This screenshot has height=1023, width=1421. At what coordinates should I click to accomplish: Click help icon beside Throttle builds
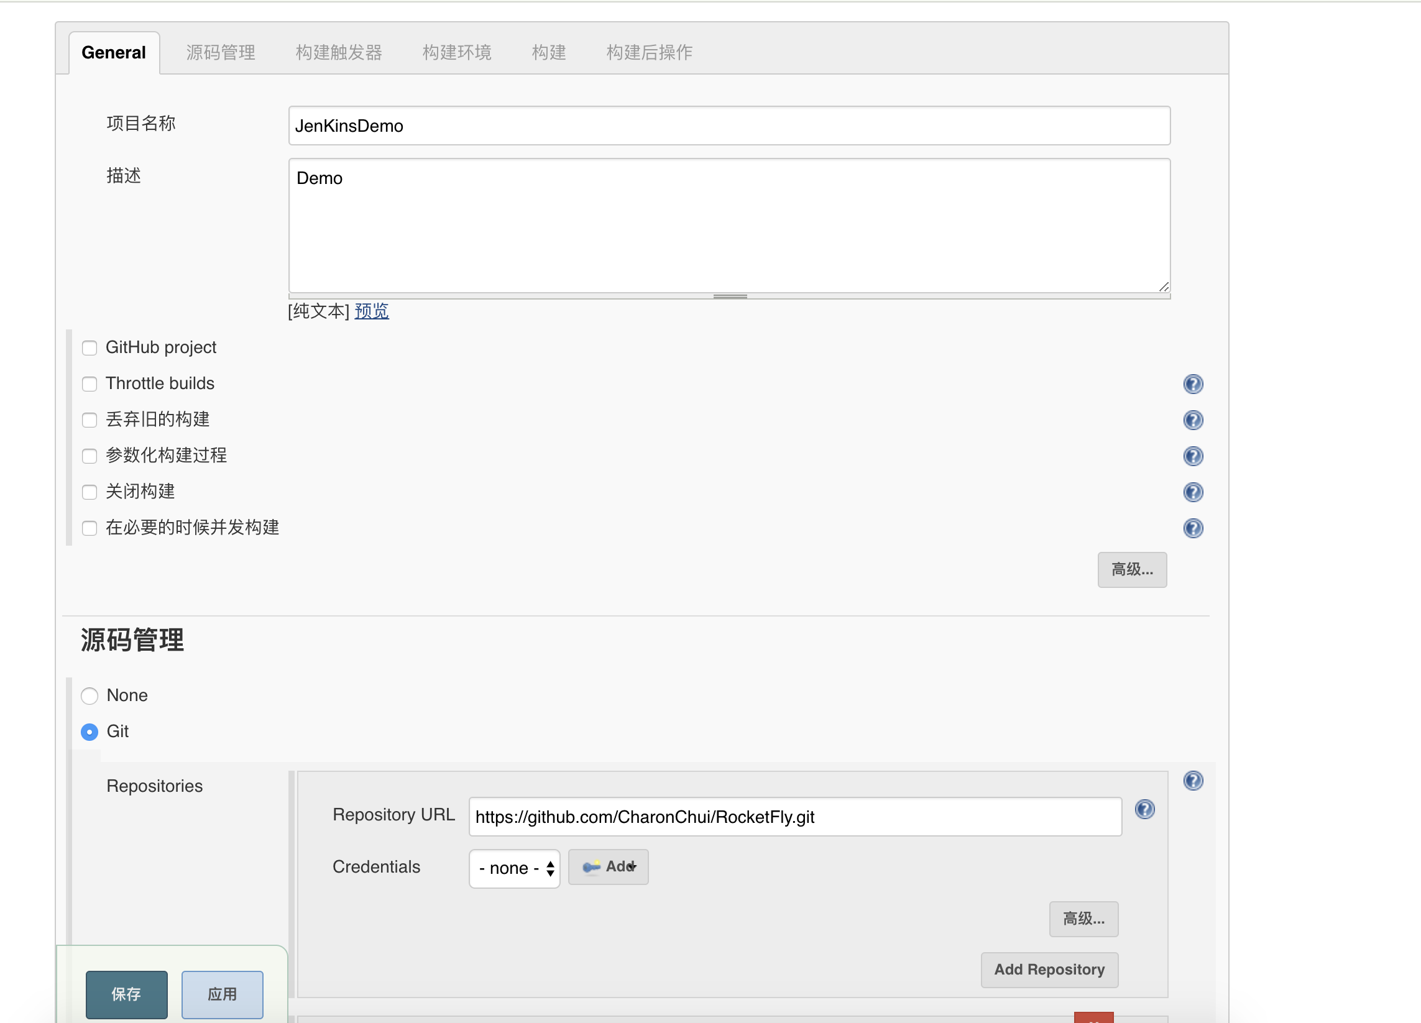tap(1192, 383)
